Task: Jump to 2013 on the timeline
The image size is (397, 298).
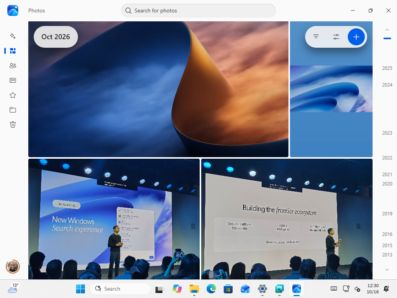Action: (387, 255)
